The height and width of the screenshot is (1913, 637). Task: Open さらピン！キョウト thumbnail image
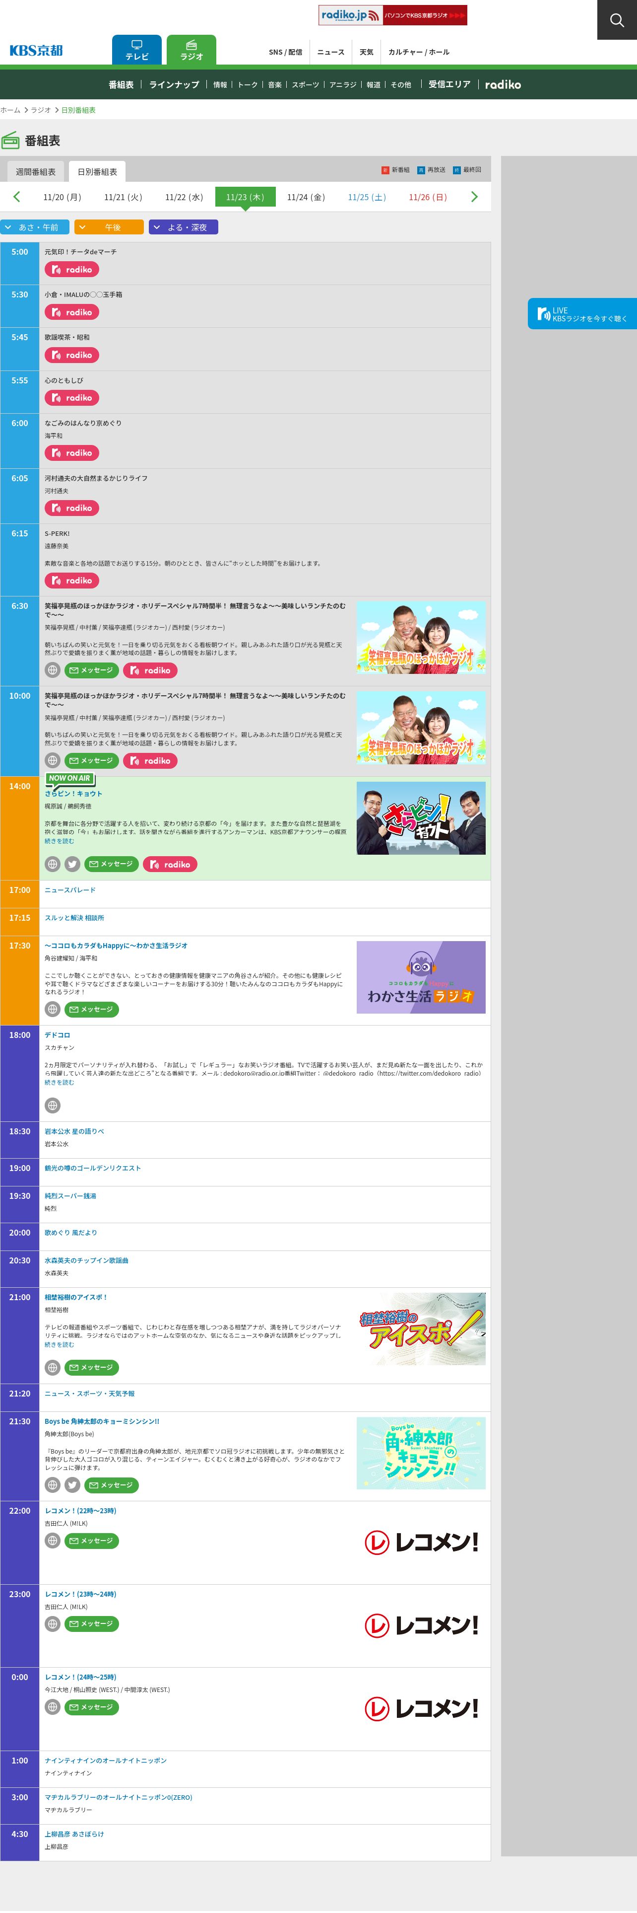[x=421, y=818]
